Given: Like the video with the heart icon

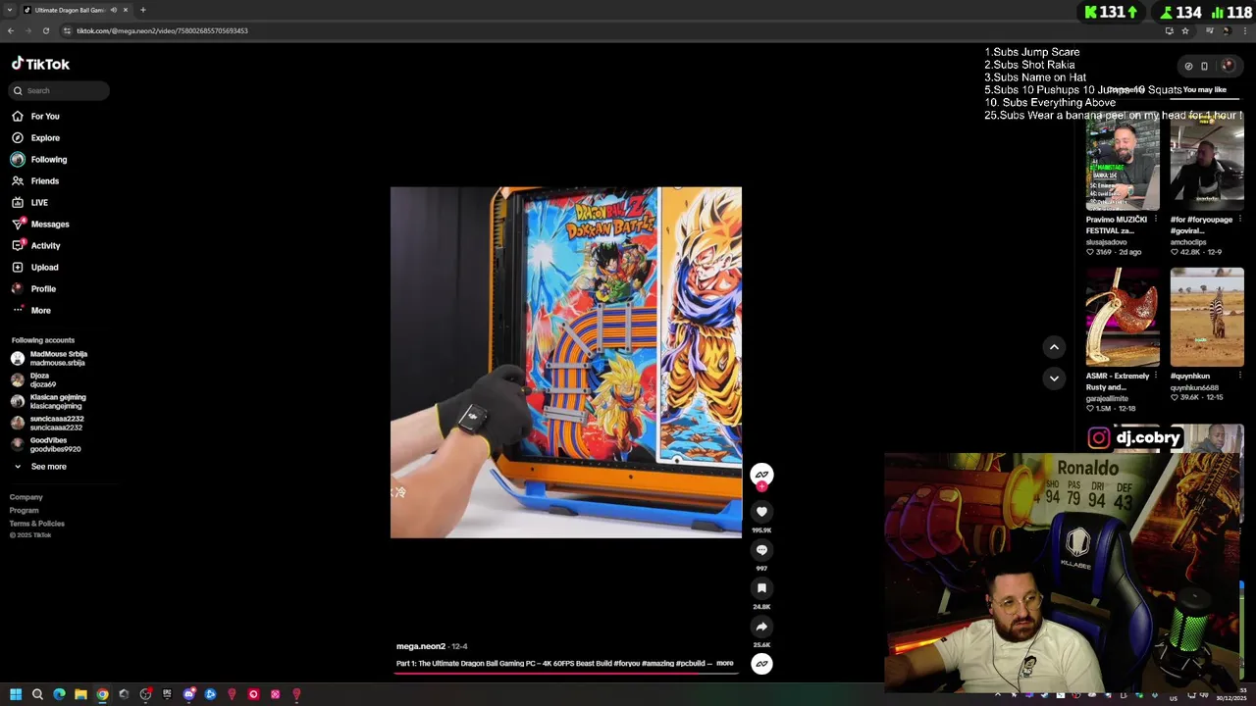Looking at the screenshot, I should point(761,512).
